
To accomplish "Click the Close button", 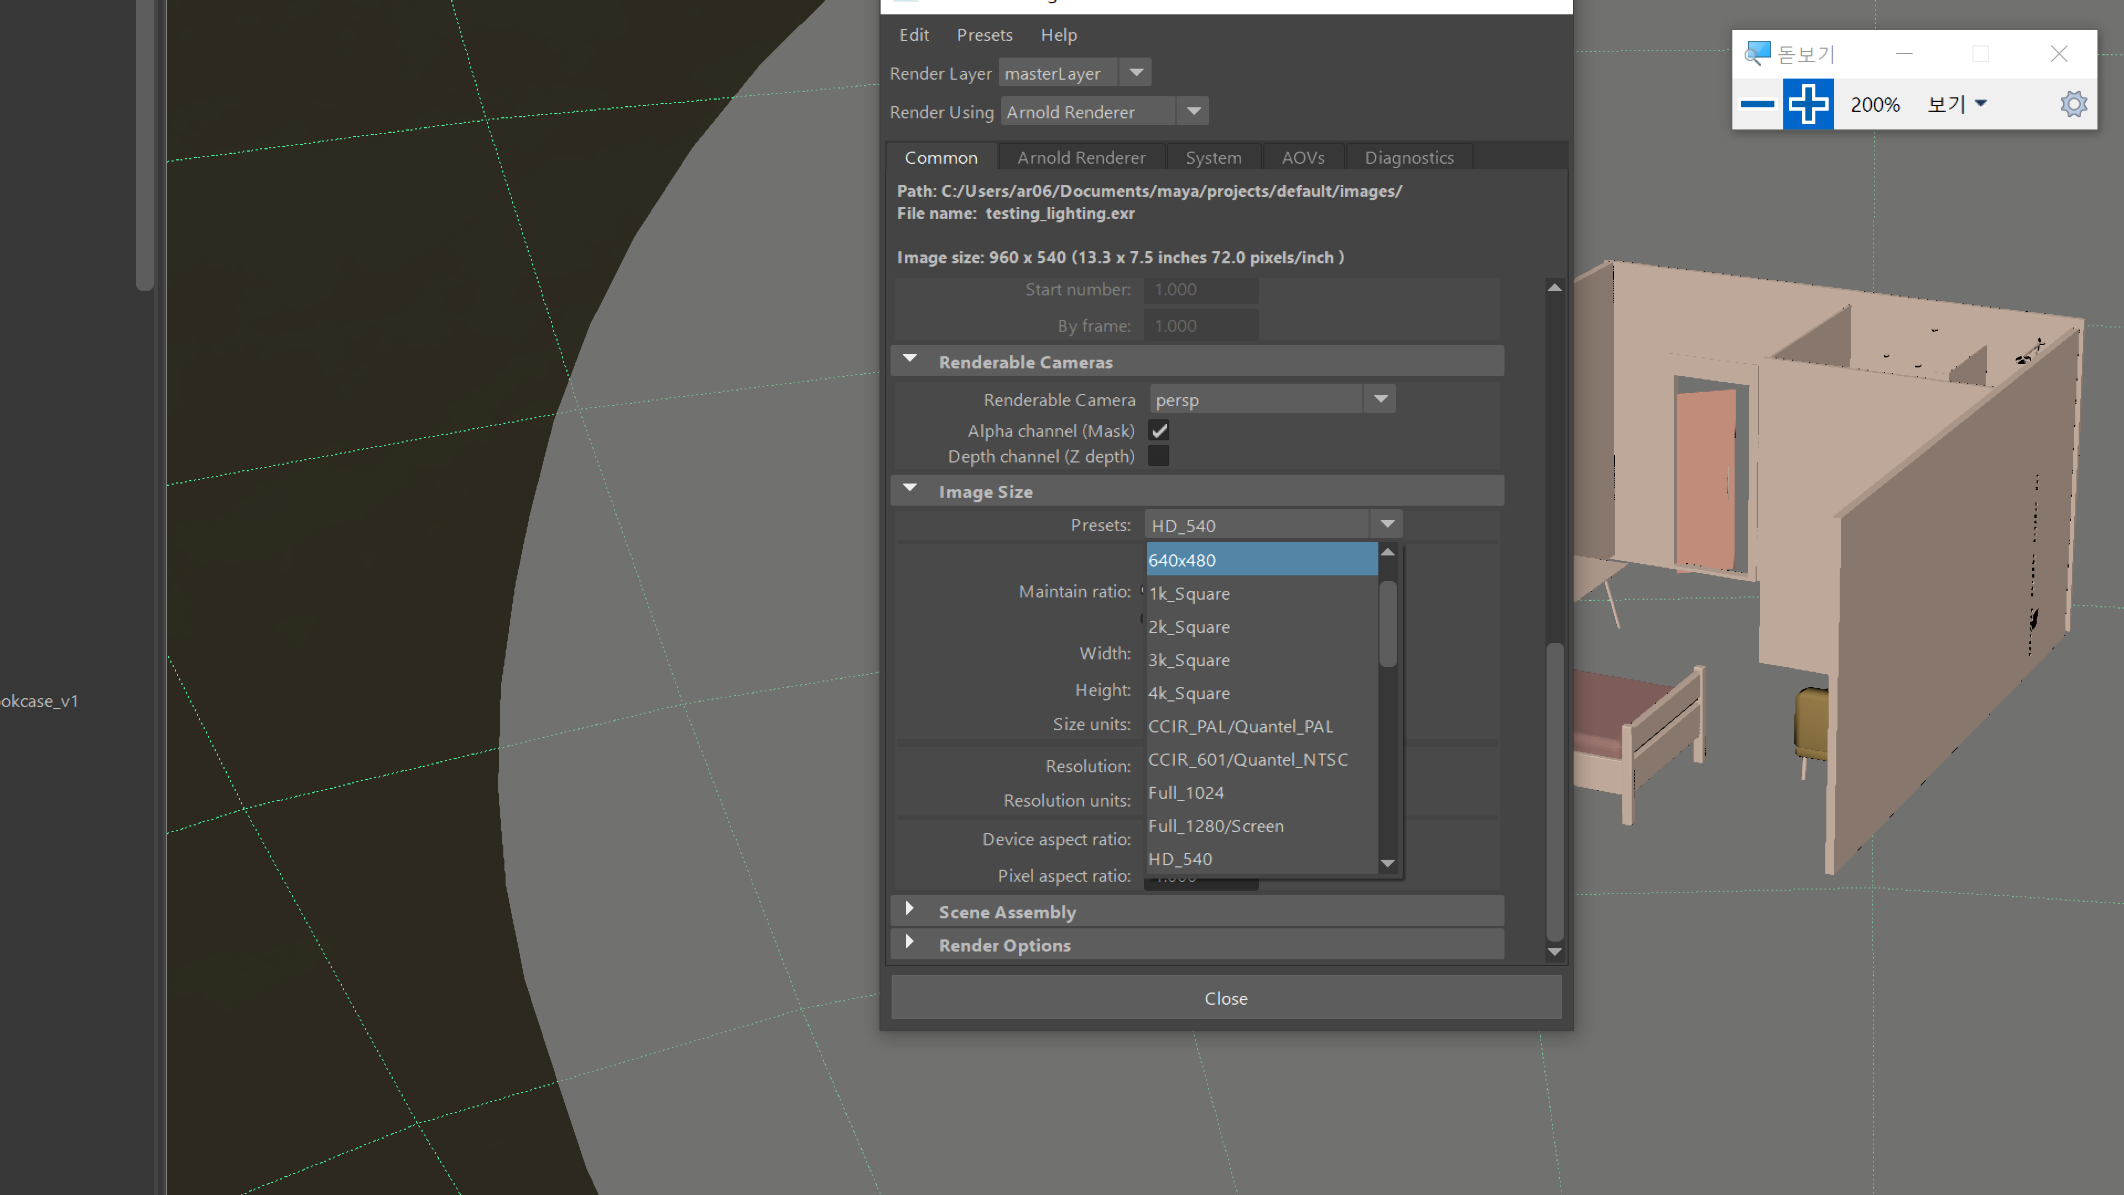I will click(1226, 997).
